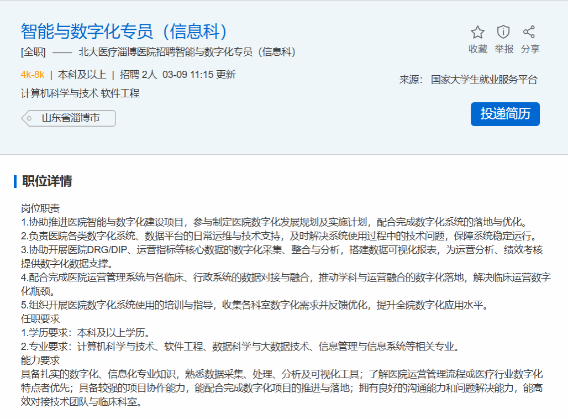
Task: Click the 任职要求 subheading
Action: [x=40, y=319]
